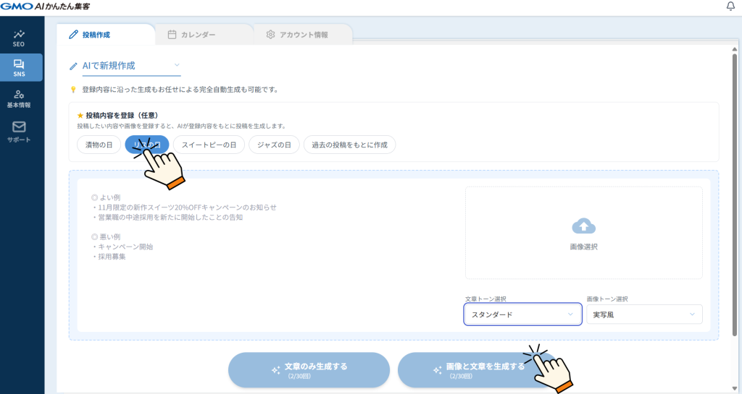Click the cloud upload icon for 画像選択
Viewport: 742px width, 394px height.
point(583,226)
